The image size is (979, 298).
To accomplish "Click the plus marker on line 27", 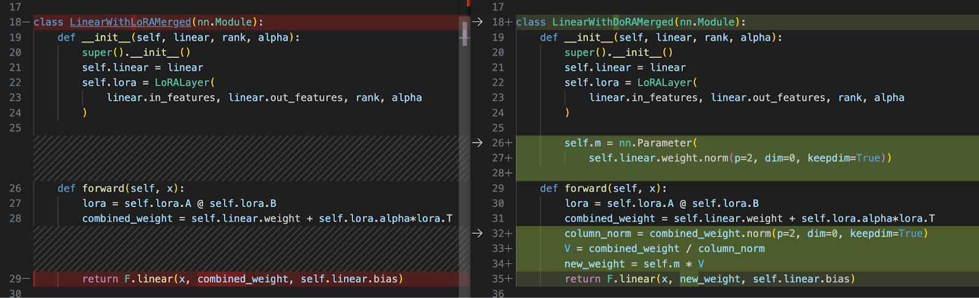I will point(509,158).
